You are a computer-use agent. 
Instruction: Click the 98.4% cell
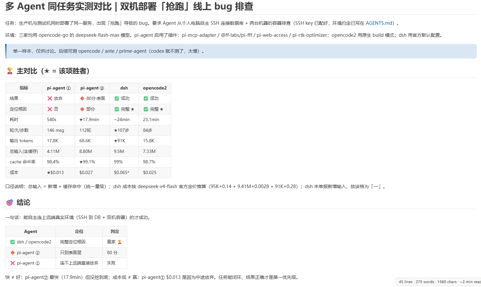(x=59, y=162)
